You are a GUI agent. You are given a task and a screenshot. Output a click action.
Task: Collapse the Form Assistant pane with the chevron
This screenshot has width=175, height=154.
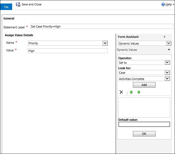tap(164, 36)
